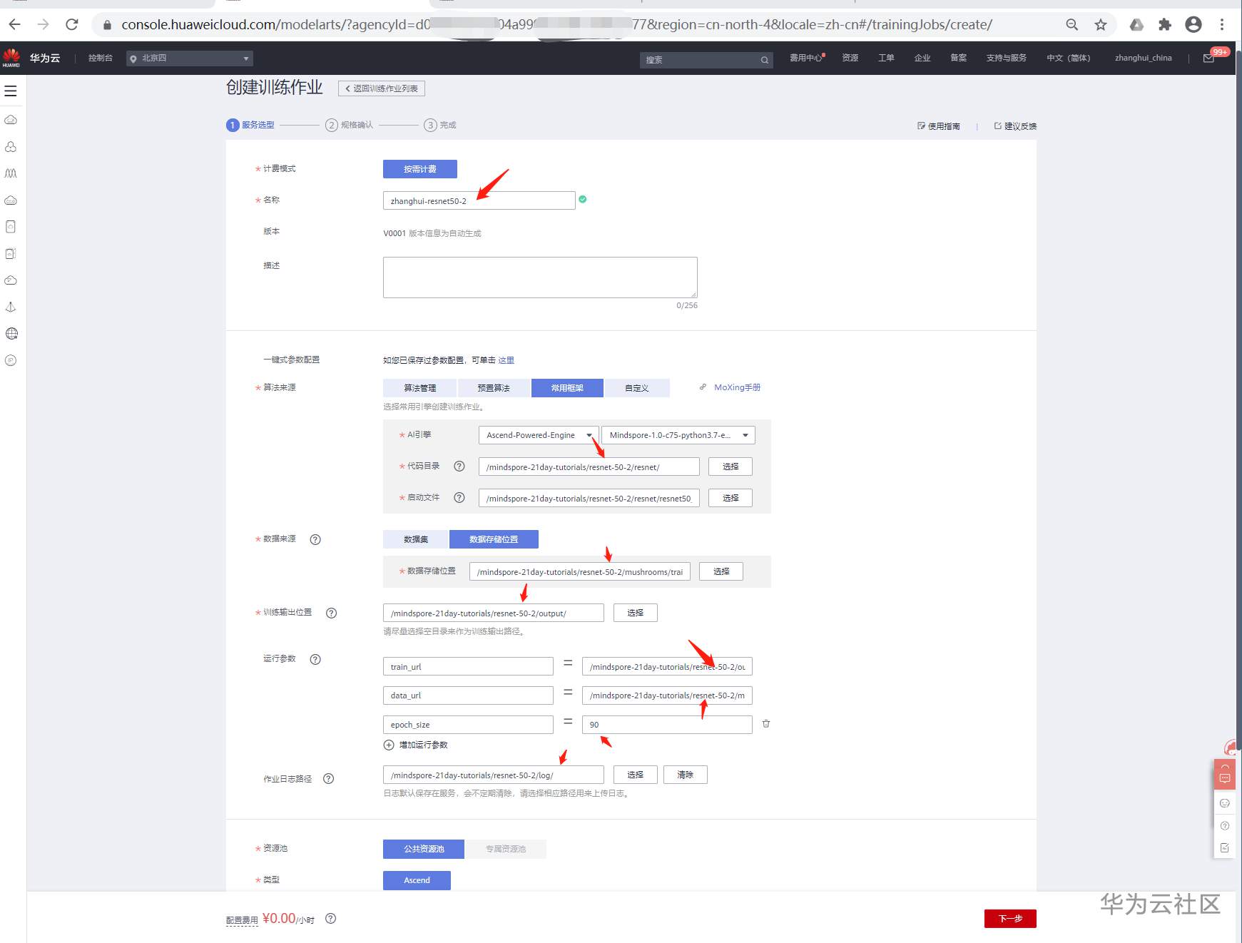Click the floating edit-note icon
Viewport: 1242px width, 943px height.
point(1225,848)
